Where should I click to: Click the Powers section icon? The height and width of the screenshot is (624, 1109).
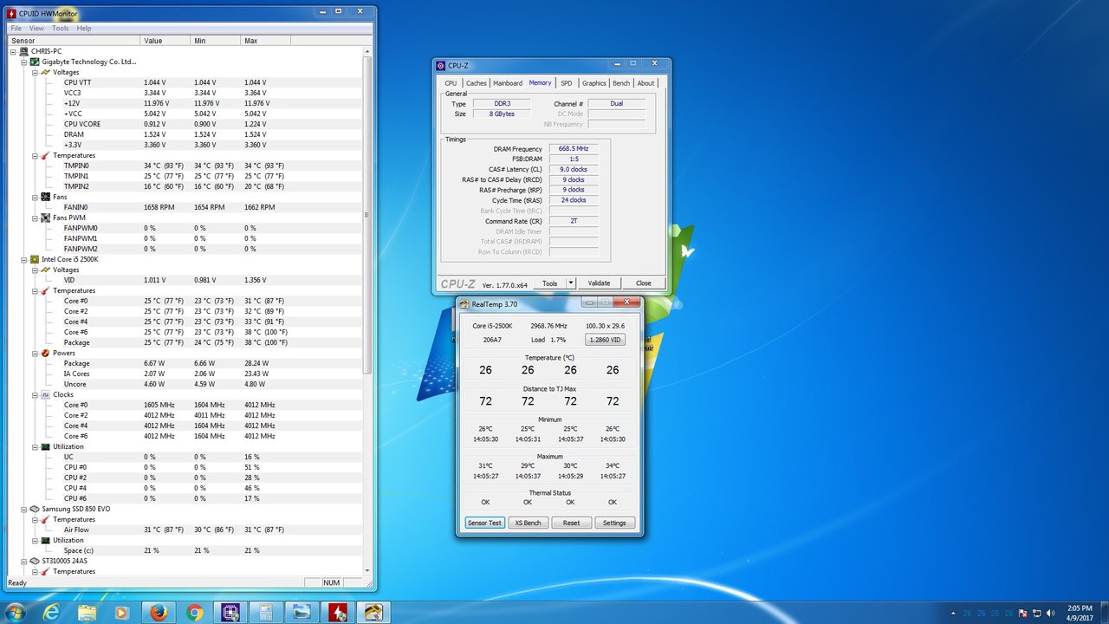tap(47, 353)
